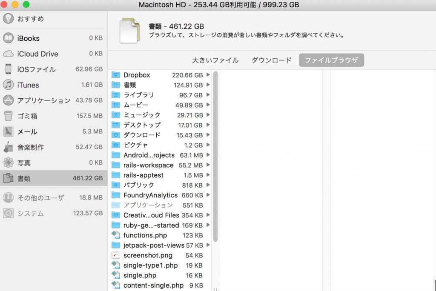Image resolution: width=436 pixels, height=291 pixels.
Task: Select the functions.php file
Action: pos(145,235)
